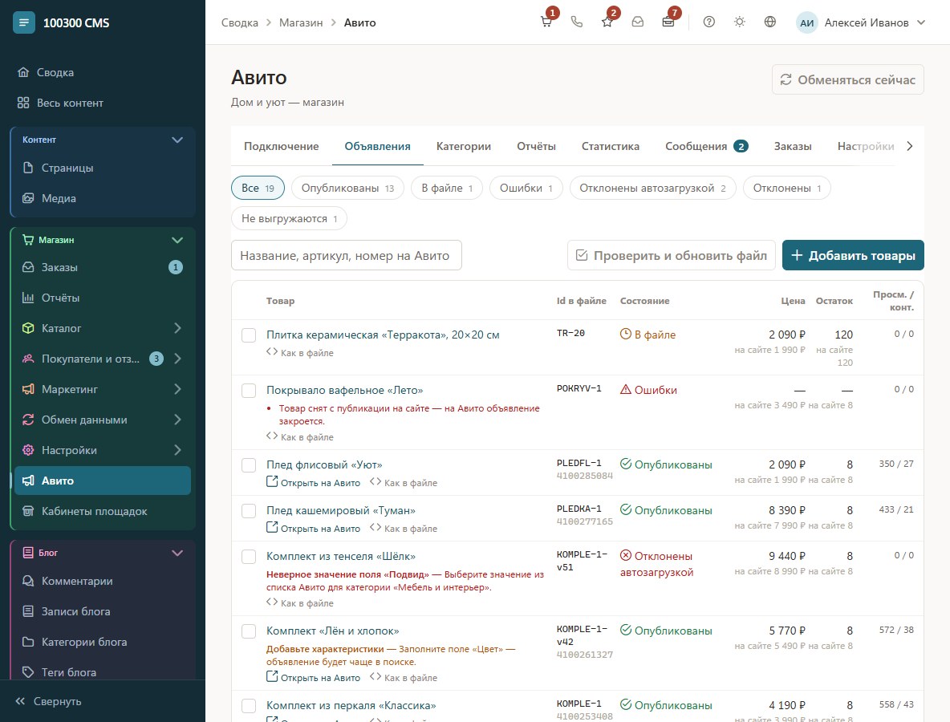The height and width of the screenshot is (722, 950).
Task: Click Проверить и обновить файл
Action: point(672,255)
